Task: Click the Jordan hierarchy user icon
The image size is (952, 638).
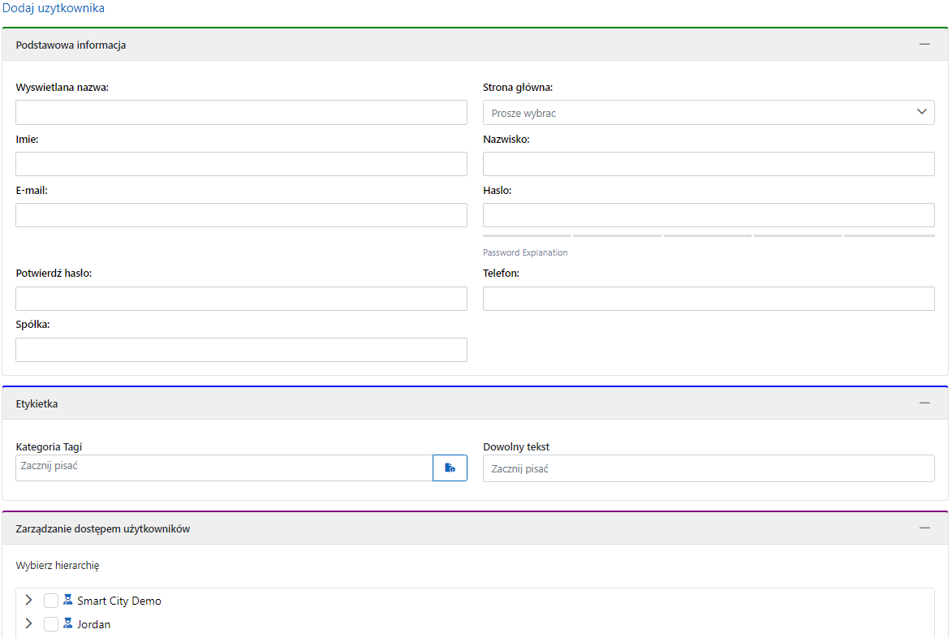Action: click(68, 624)
